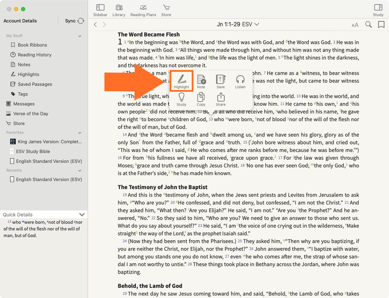The width and height of the screenshot is (389, 298).
Task: Open Account Details
Action: click(x=20, y=21)
